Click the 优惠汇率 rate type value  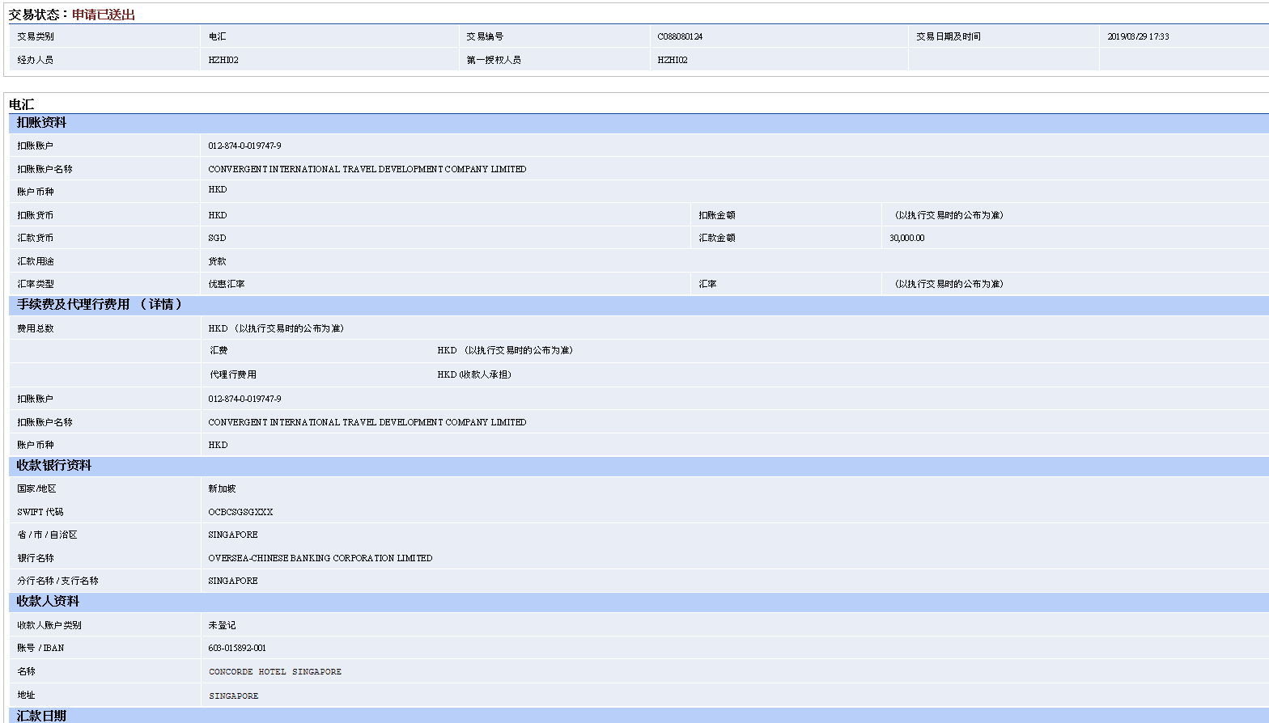click(x=226, y=284)
